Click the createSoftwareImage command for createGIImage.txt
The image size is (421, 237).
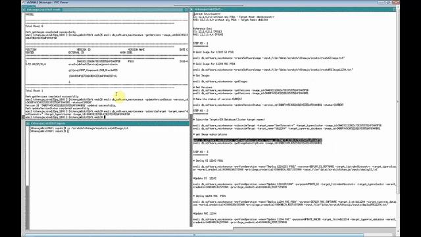tap(269, 58)
